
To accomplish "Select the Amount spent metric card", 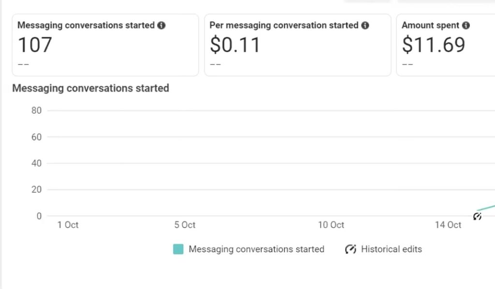I will coord(446,45).
